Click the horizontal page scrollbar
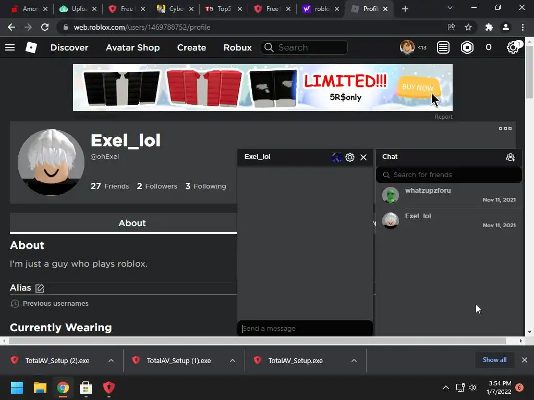 click(x=257, y=341)
